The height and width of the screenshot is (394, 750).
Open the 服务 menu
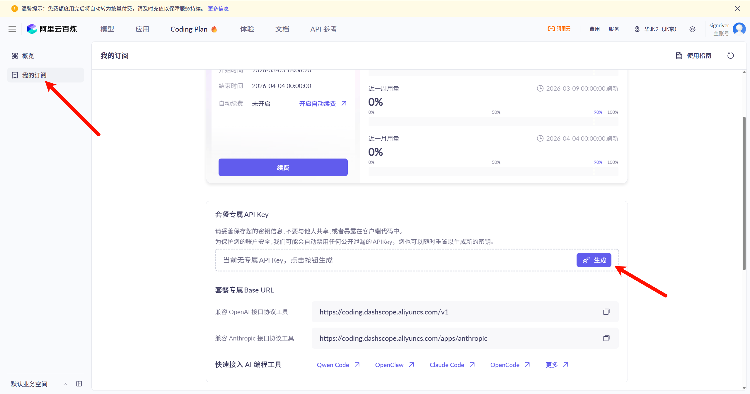[614, 29]
